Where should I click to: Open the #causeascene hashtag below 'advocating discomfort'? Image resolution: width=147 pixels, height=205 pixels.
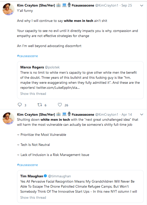(28, 56)
